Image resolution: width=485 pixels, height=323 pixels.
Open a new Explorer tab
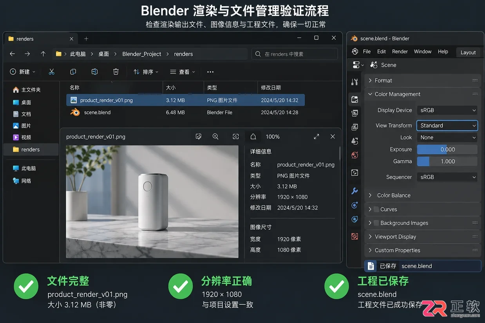coord(86,39)
